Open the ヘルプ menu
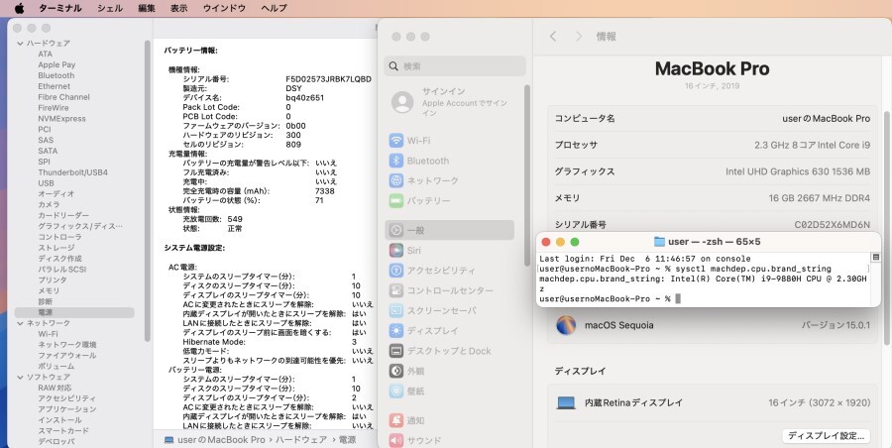 [275, 8]
